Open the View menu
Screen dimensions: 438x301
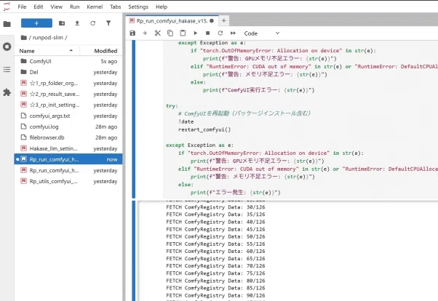pyautogui.click(x=57, y=7)
